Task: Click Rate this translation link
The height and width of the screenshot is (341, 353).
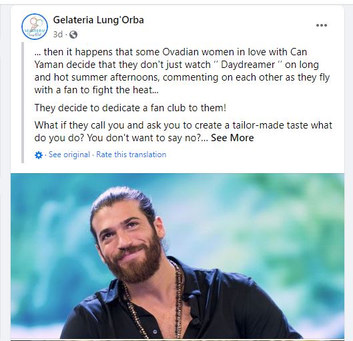Action: point(131,155)
